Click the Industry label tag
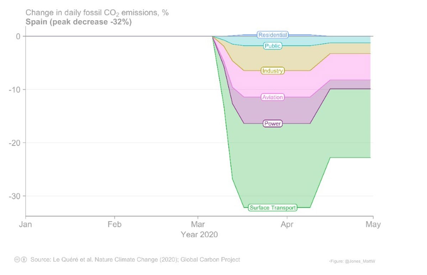427x275 pixels. point(273,71)
